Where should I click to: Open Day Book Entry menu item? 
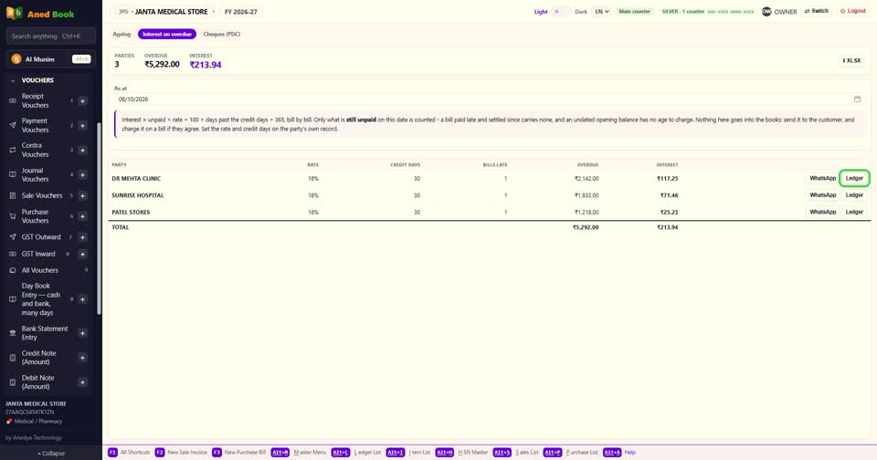pos(41,299)
